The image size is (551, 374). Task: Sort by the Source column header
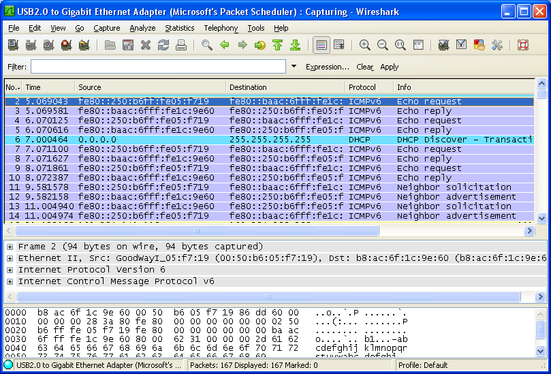coord(151,87)
